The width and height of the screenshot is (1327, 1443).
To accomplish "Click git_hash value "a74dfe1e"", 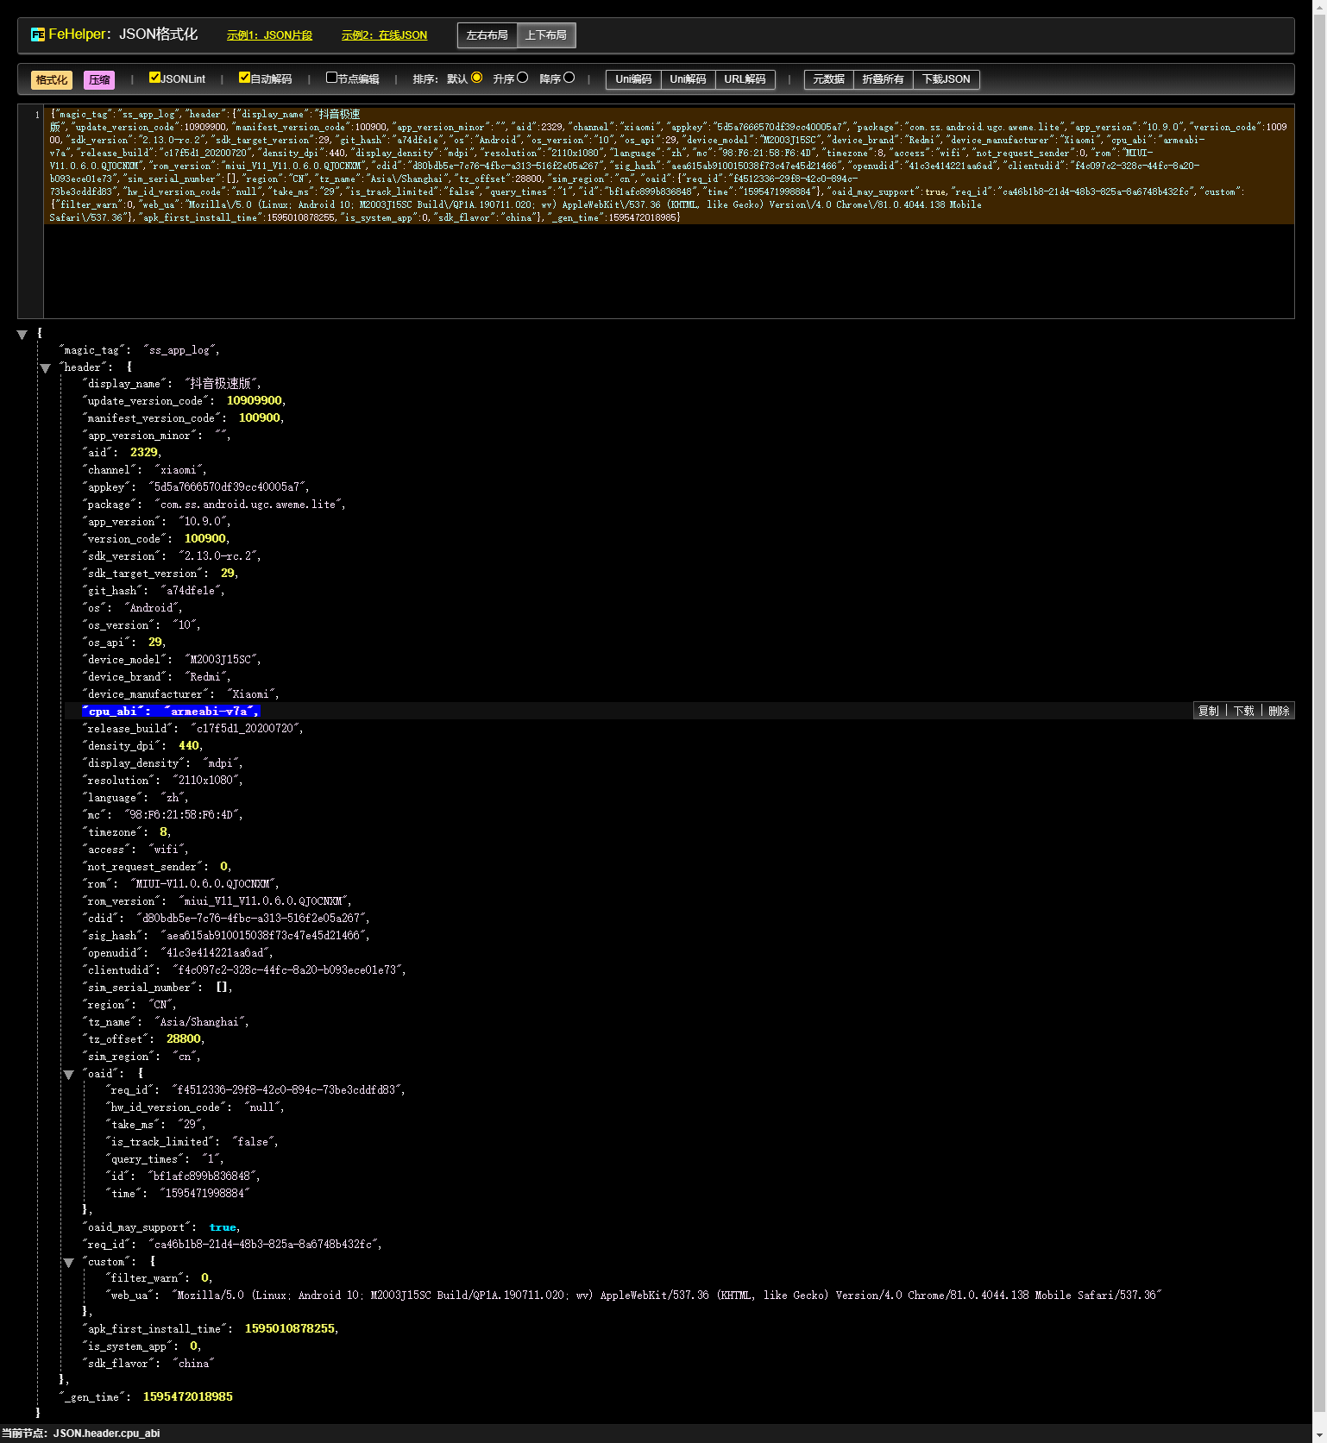I will pyautogui.click(x=190, y=591).
